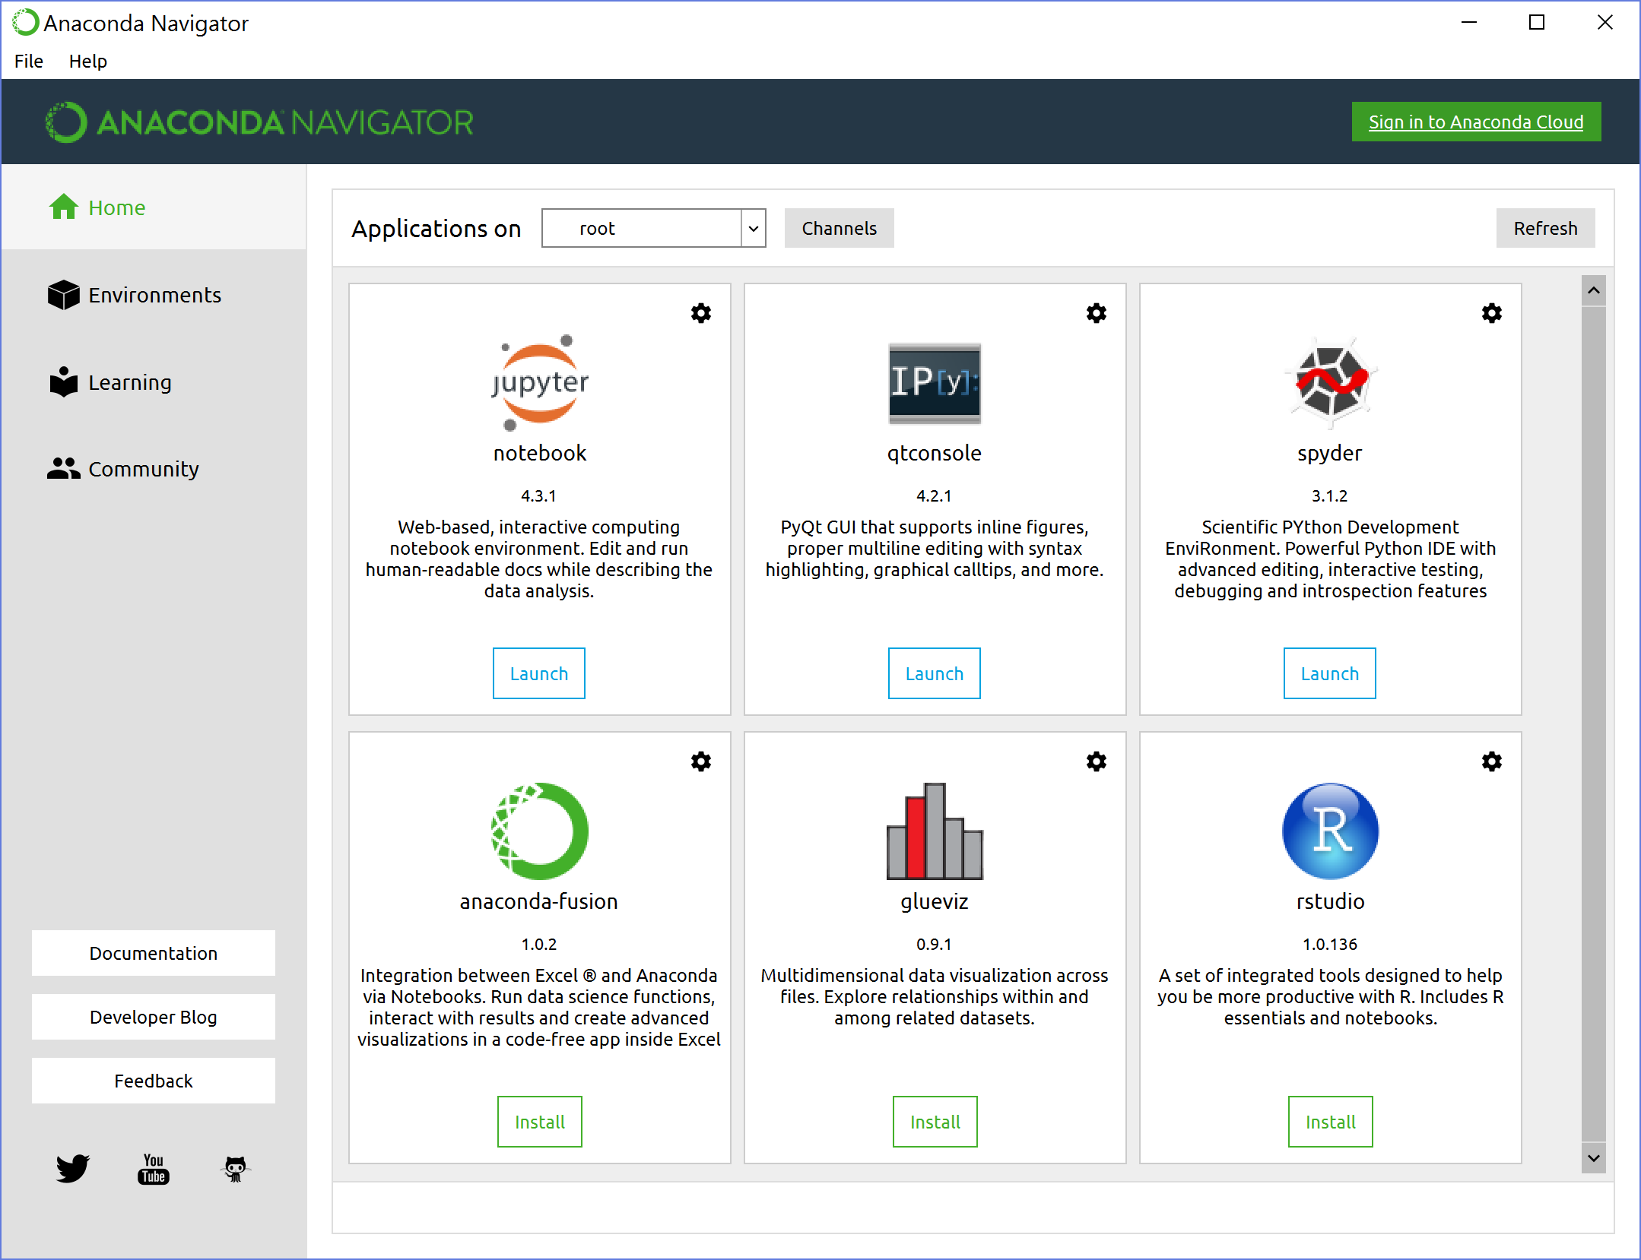This screenshot has width=1641, height=1260.
Task: Launch spyder
Action: (1330, 673)
